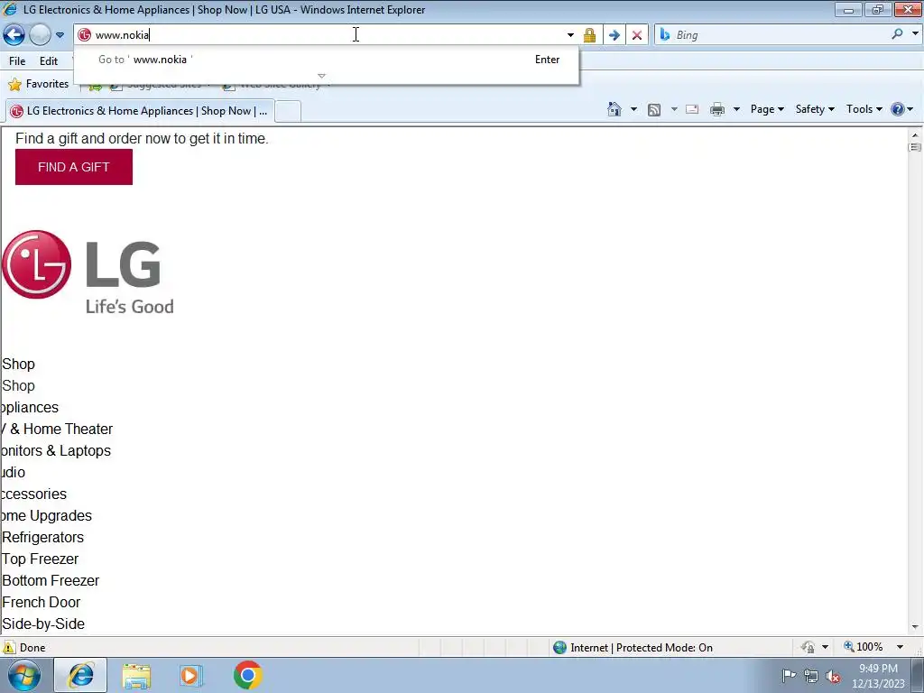Image resolution: width=924 pixels, height=693 pixels.
Task: Switch to the LG Electronics tab
Action: [x=140, y=111]
